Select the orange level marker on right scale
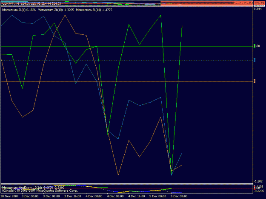266x199 pixels. 255,81
